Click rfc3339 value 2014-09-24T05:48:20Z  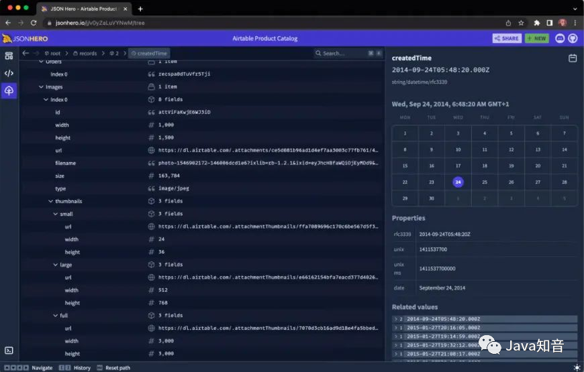444,234
